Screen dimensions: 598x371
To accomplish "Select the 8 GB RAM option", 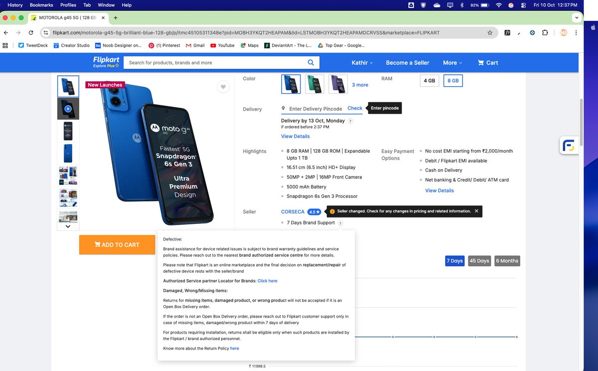I will click(453, 80).
